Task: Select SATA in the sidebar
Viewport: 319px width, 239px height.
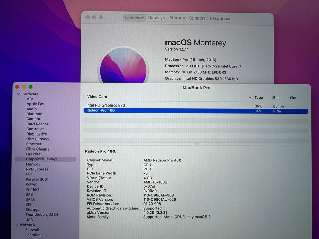Action: click(x=30, y=200)
